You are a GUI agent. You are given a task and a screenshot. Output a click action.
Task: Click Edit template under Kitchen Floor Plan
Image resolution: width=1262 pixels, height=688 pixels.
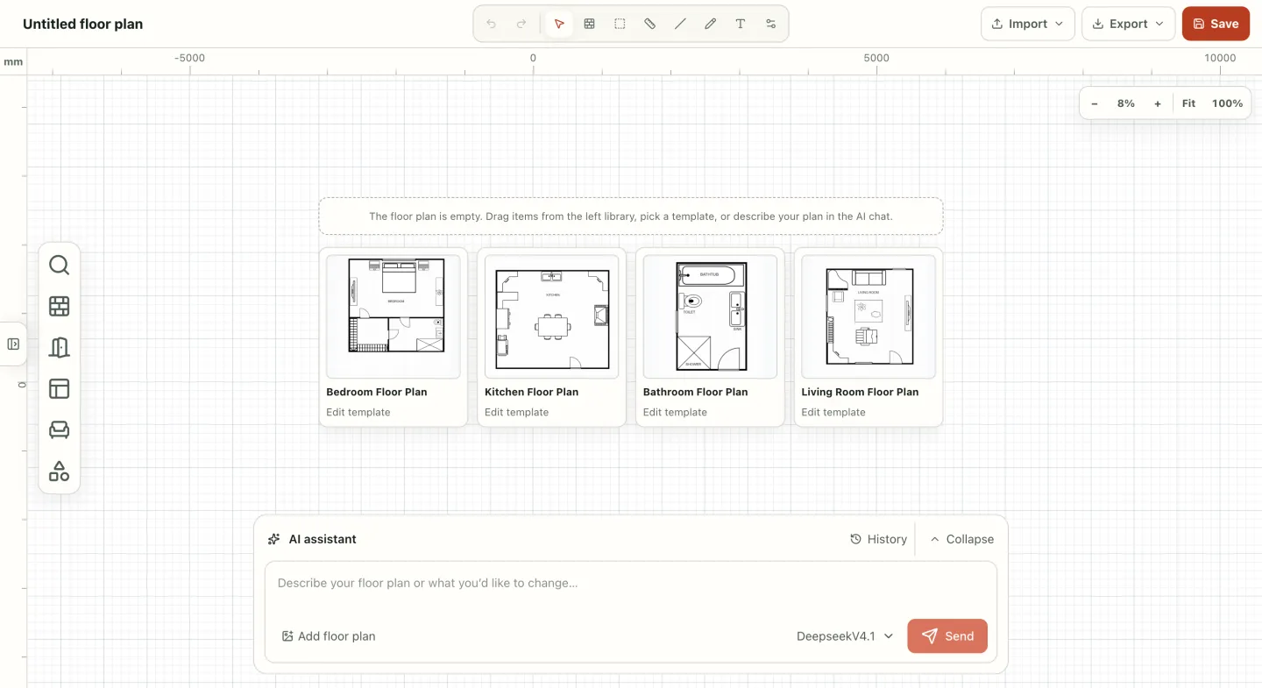tap(517, 412)
